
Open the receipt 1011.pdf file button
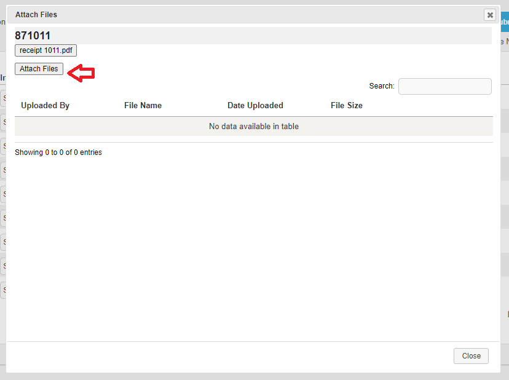point(45,50)
